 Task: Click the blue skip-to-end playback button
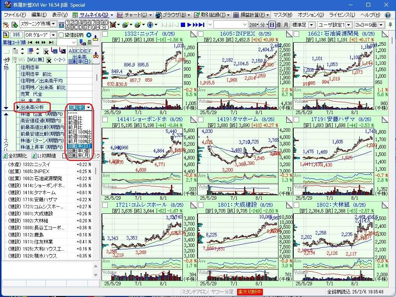pyautogui.click(x=202, y=25)
